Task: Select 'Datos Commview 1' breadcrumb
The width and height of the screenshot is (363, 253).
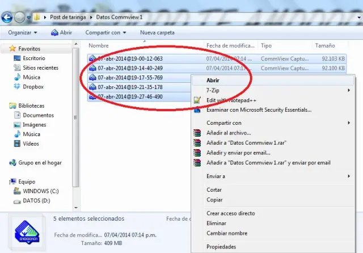Action: tap(119, 17)
